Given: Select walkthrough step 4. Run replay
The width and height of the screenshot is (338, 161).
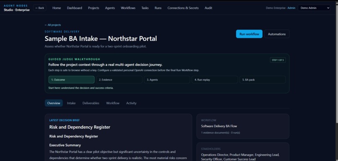Looking at the screenshot, I should 215,79.
